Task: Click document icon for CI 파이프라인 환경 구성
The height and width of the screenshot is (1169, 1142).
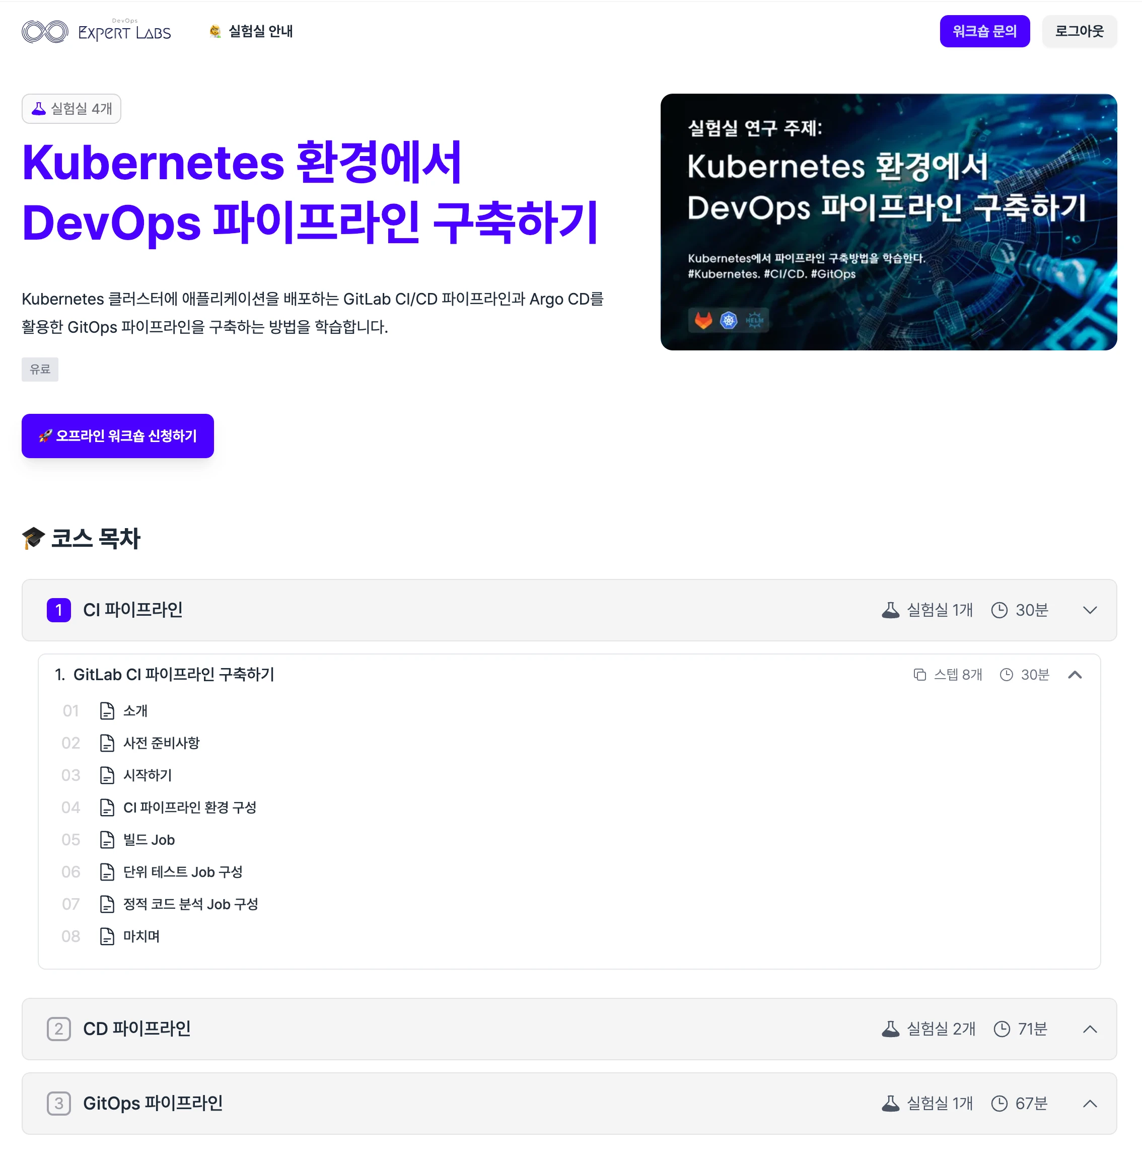Action: pos(107,808)
